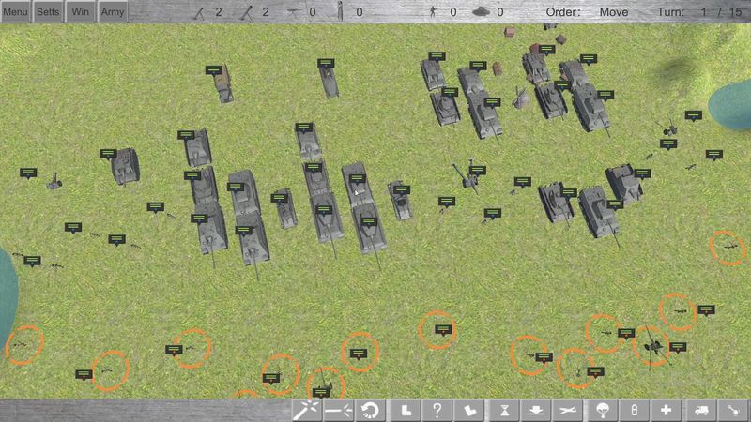Open the Army panel
This screenshot has width=751, height=422.
112,11
